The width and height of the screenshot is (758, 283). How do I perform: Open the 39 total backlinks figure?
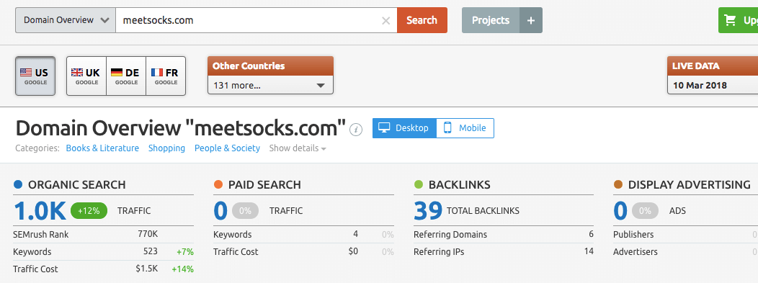point(428,210)
